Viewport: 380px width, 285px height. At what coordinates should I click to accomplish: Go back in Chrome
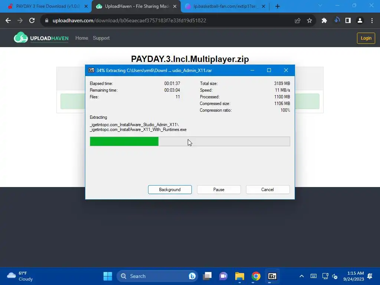click(x=8, y=21)
